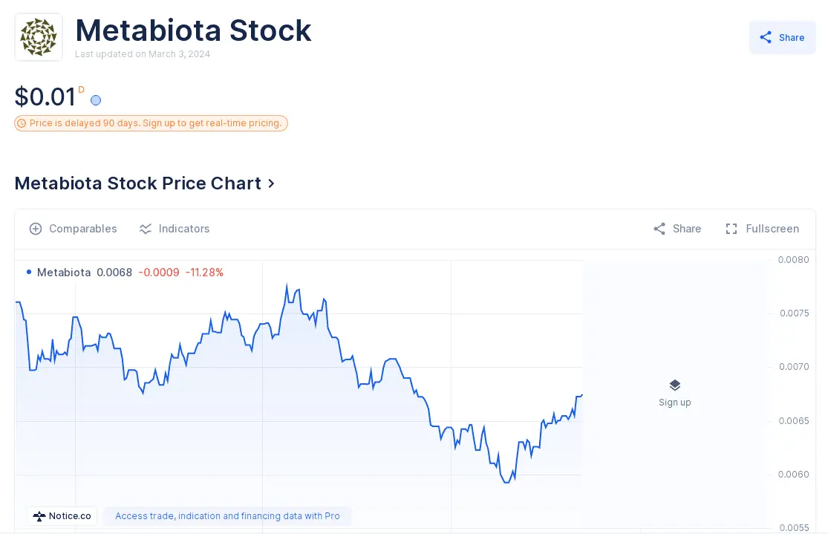Open the Access trade data with Pro link
This screenshot has height=534, width=828.
(x=227, y=516)
